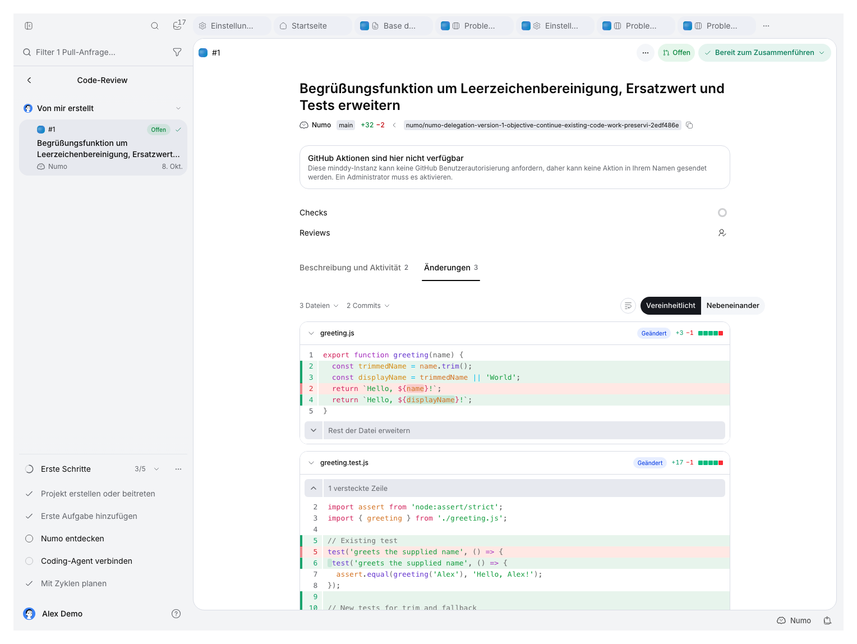
Task: Click the filter funnel icon
Action: (177, 52)
